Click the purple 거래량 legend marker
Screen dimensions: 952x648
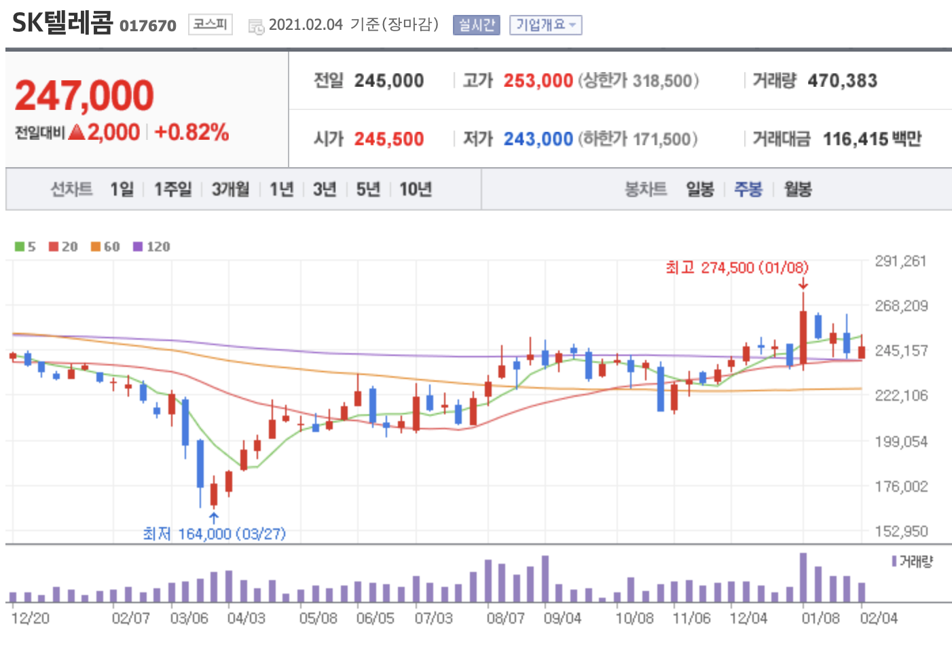click(894, 561)
